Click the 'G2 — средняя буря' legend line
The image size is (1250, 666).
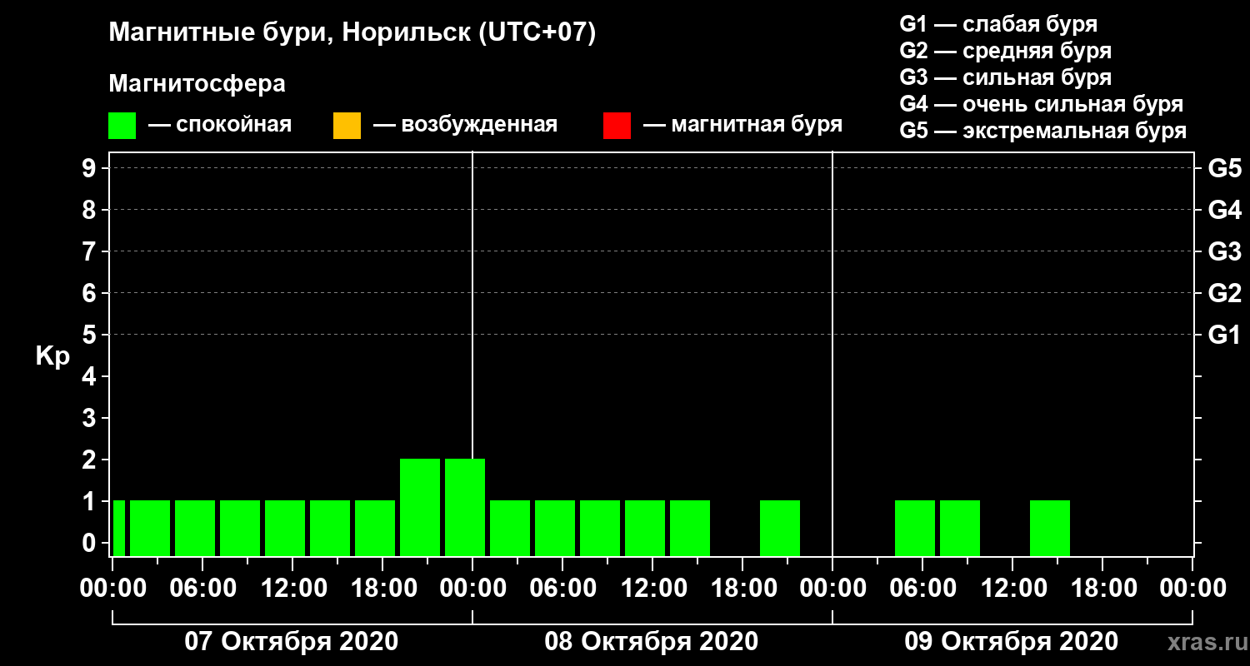1005,51
